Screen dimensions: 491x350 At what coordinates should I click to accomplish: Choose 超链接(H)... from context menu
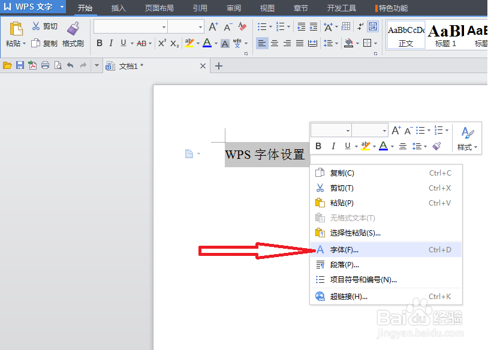(x=386, y=296)
